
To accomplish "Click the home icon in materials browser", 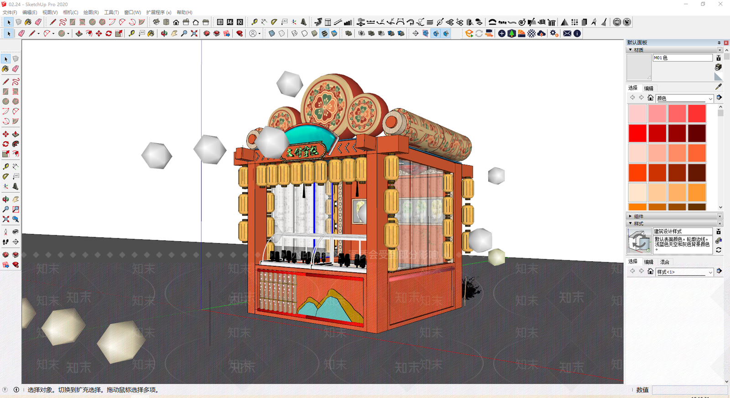I will [x=651, y=98].
